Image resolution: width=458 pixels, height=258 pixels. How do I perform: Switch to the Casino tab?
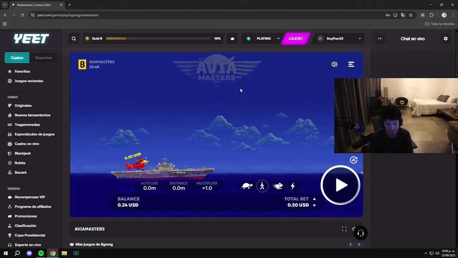pyautogui.click(x=17, y=58)
